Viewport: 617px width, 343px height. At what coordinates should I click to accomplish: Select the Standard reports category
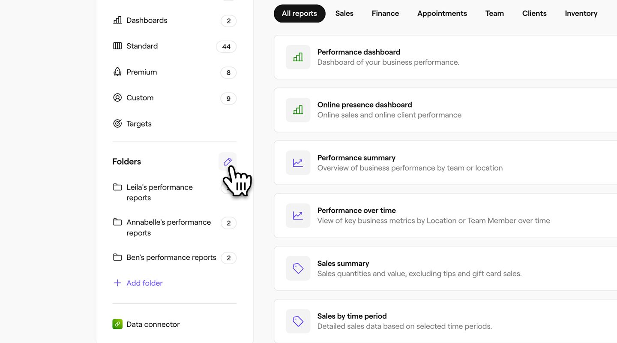(x=142, y=46)
